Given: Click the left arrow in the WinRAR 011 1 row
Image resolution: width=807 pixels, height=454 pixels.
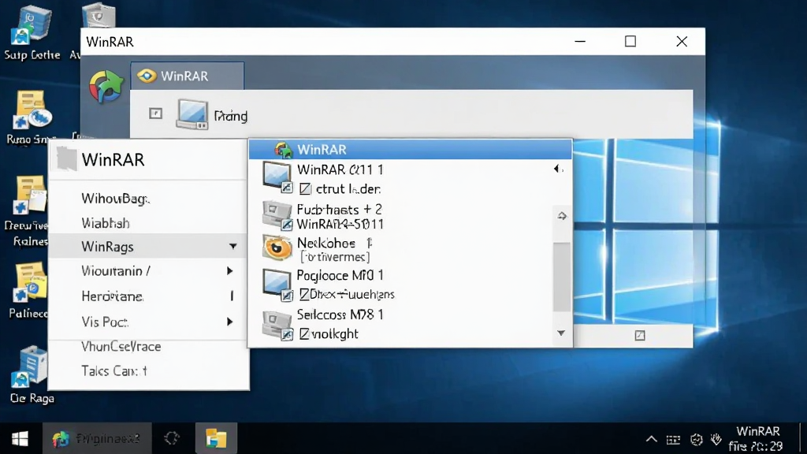Looking at the screenshot, I should (x=557, y=169).
